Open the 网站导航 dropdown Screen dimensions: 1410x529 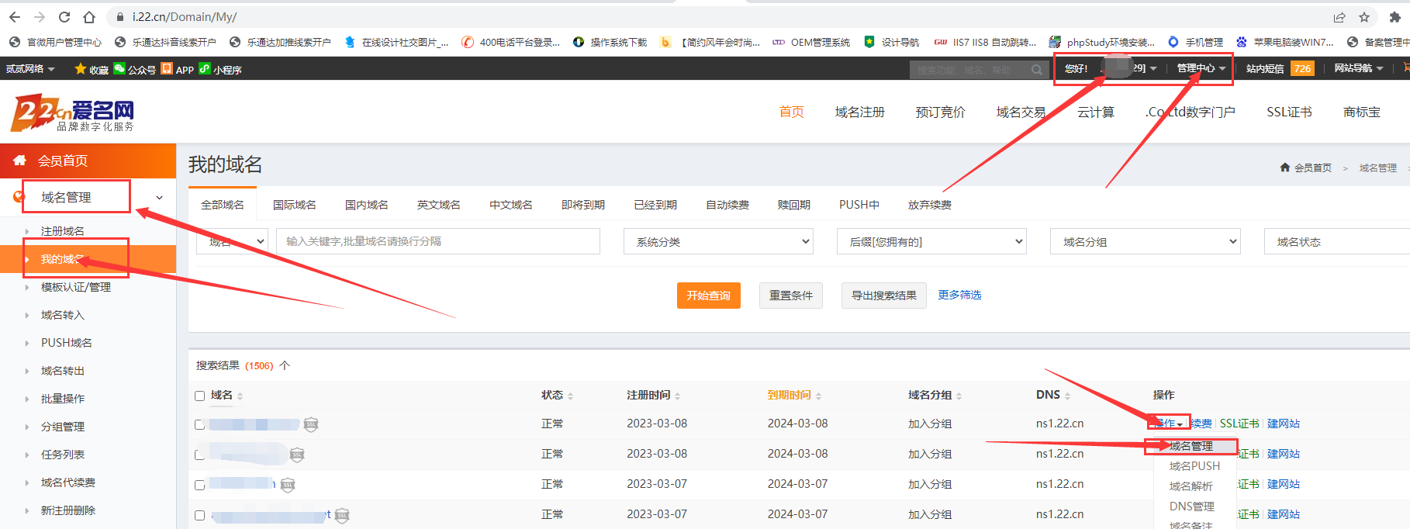[1359, 68]
